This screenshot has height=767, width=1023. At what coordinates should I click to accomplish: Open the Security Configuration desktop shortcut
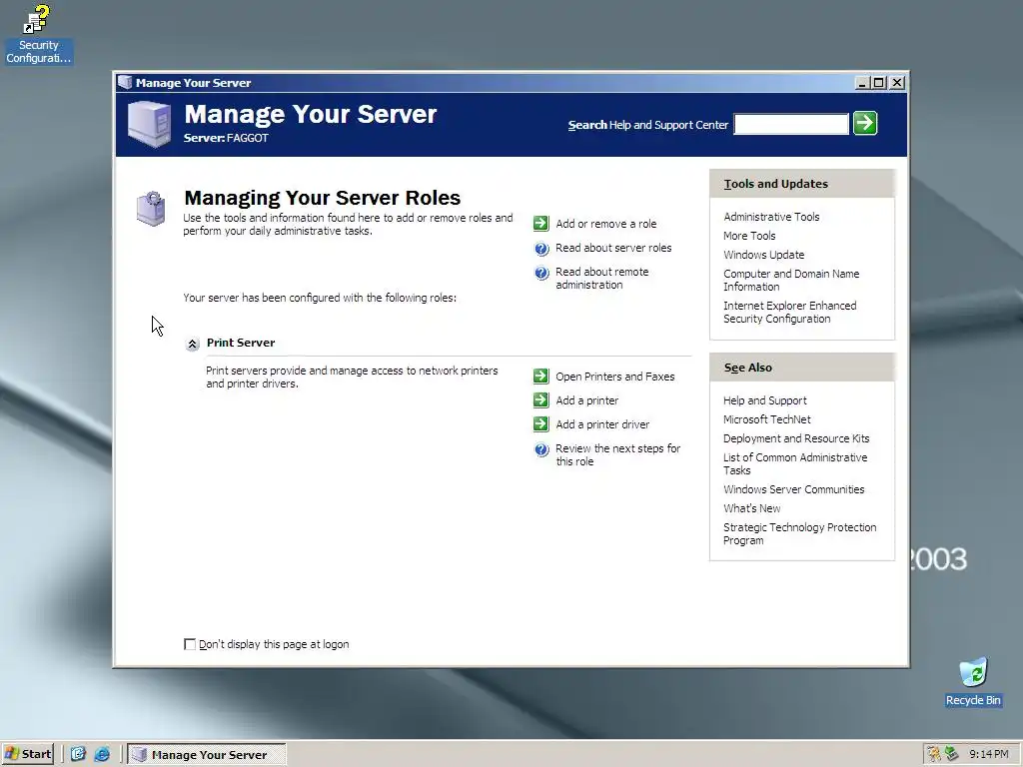[38, 34]
